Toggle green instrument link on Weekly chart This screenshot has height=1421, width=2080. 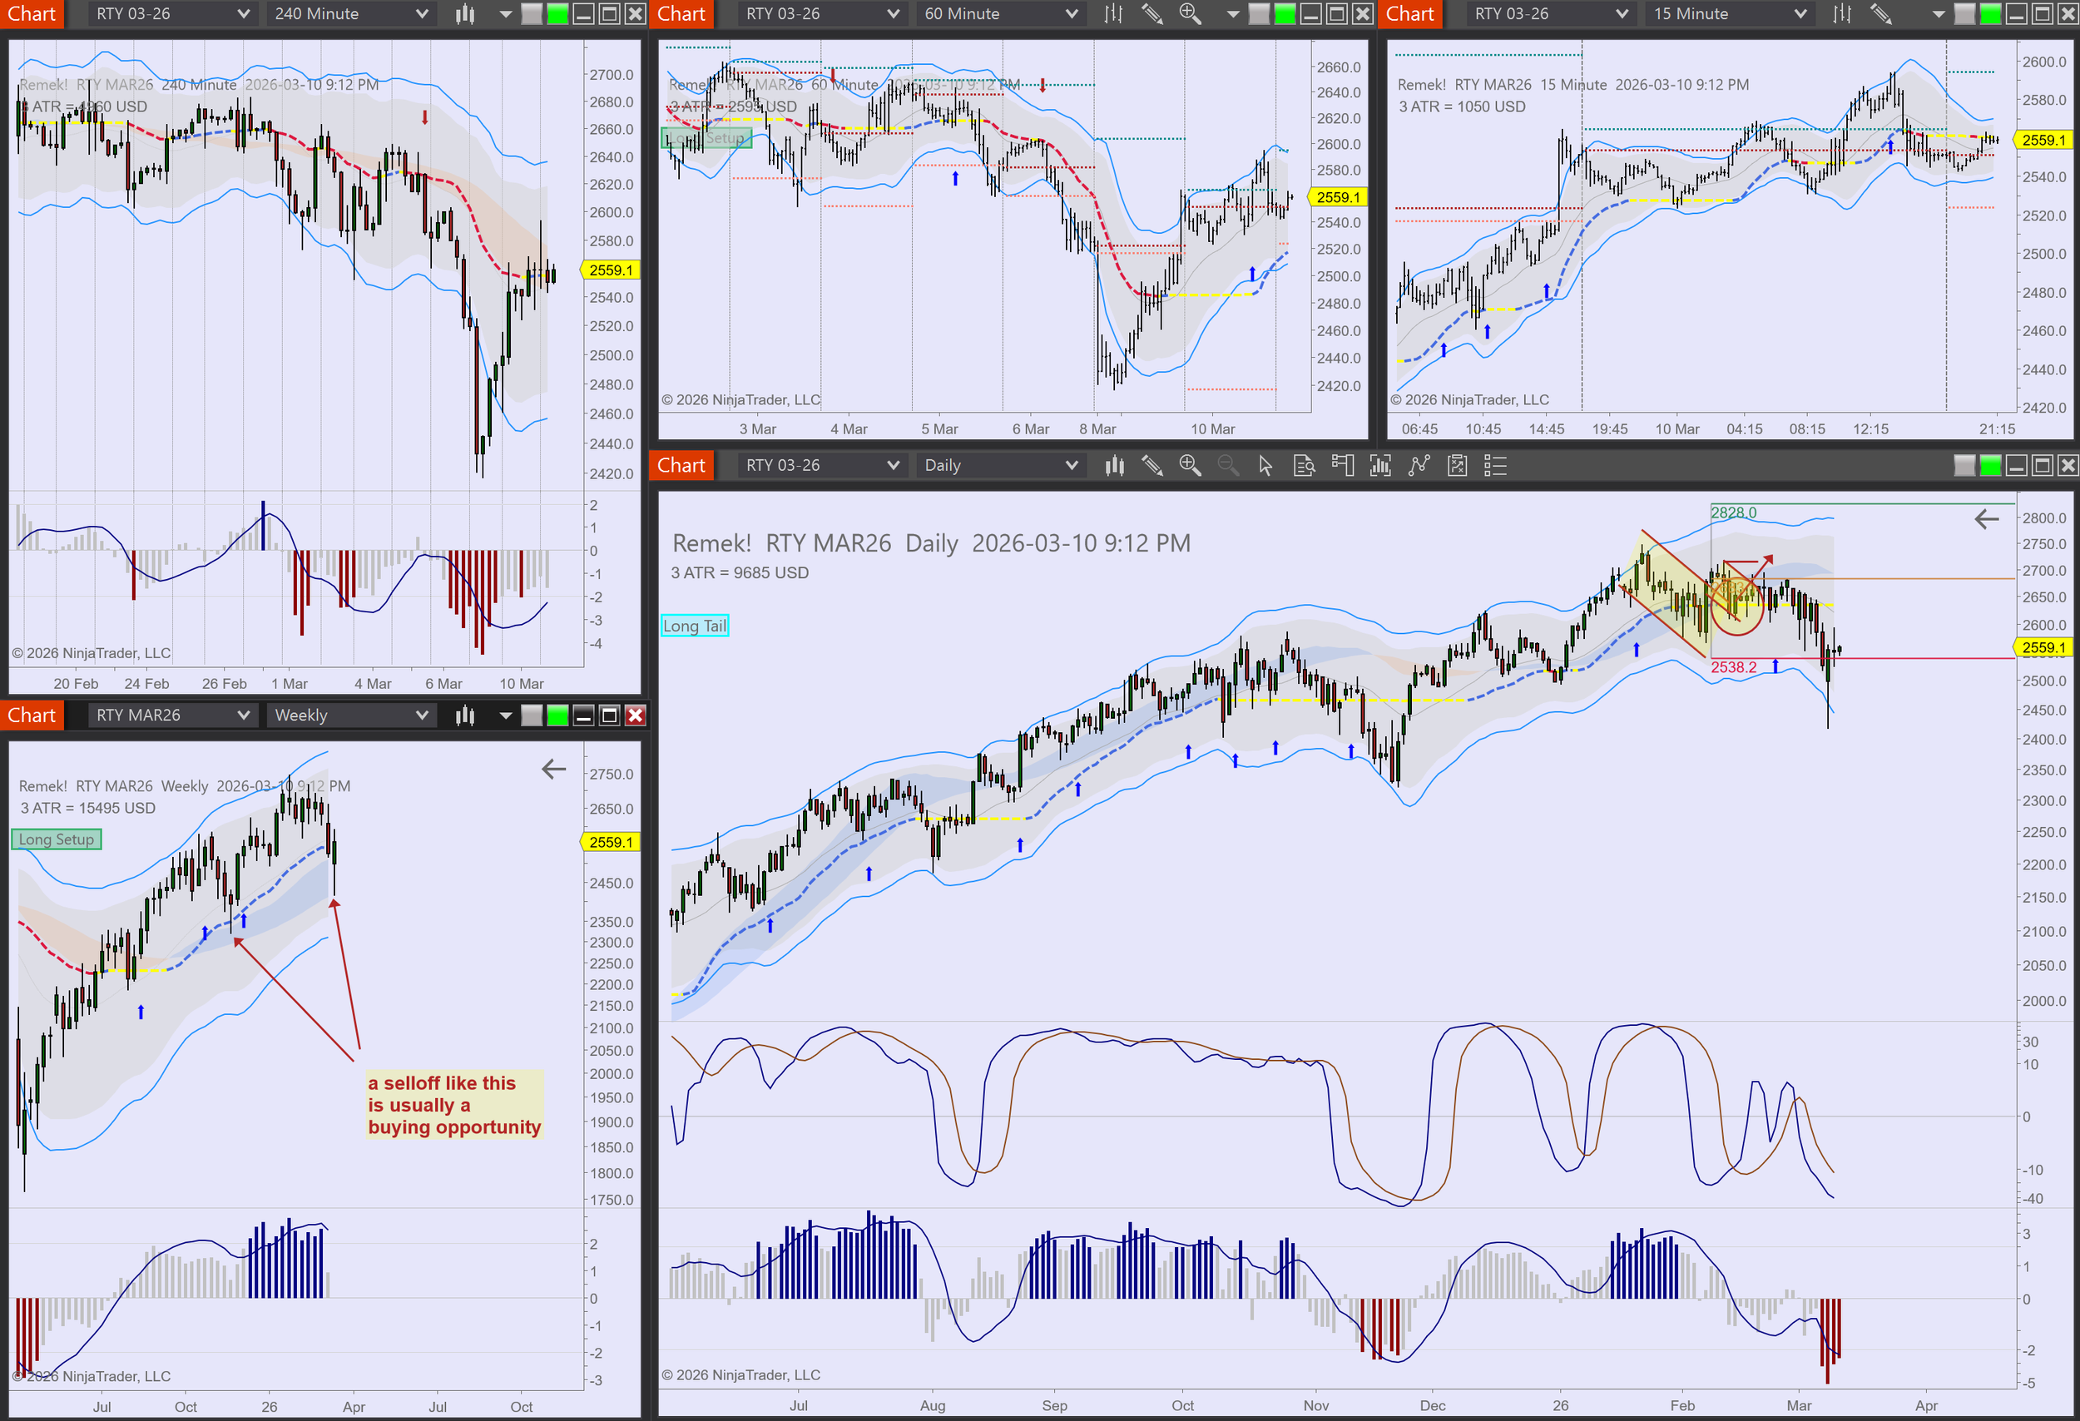pyautogui.click(x=557, y=715)
